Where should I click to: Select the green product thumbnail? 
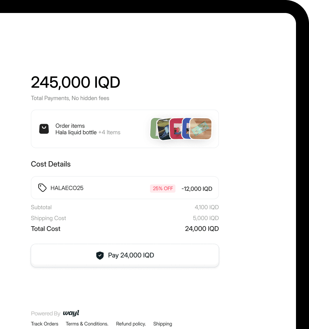pyautogui.click(x=154, y=128)
